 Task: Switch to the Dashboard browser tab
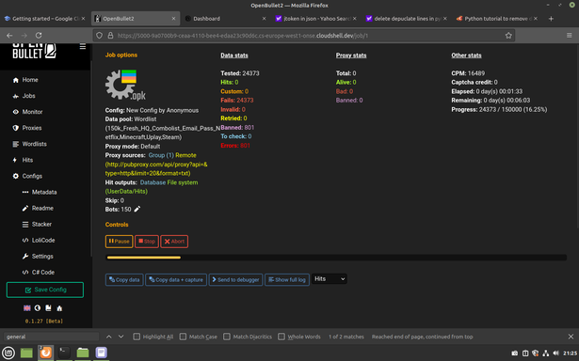coord(225,19)
